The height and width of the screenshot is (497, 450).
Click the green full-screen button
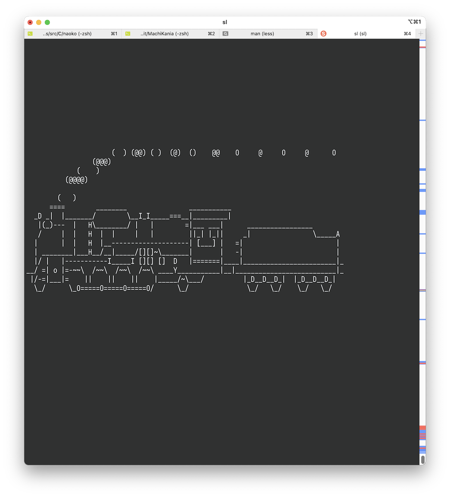47,22
